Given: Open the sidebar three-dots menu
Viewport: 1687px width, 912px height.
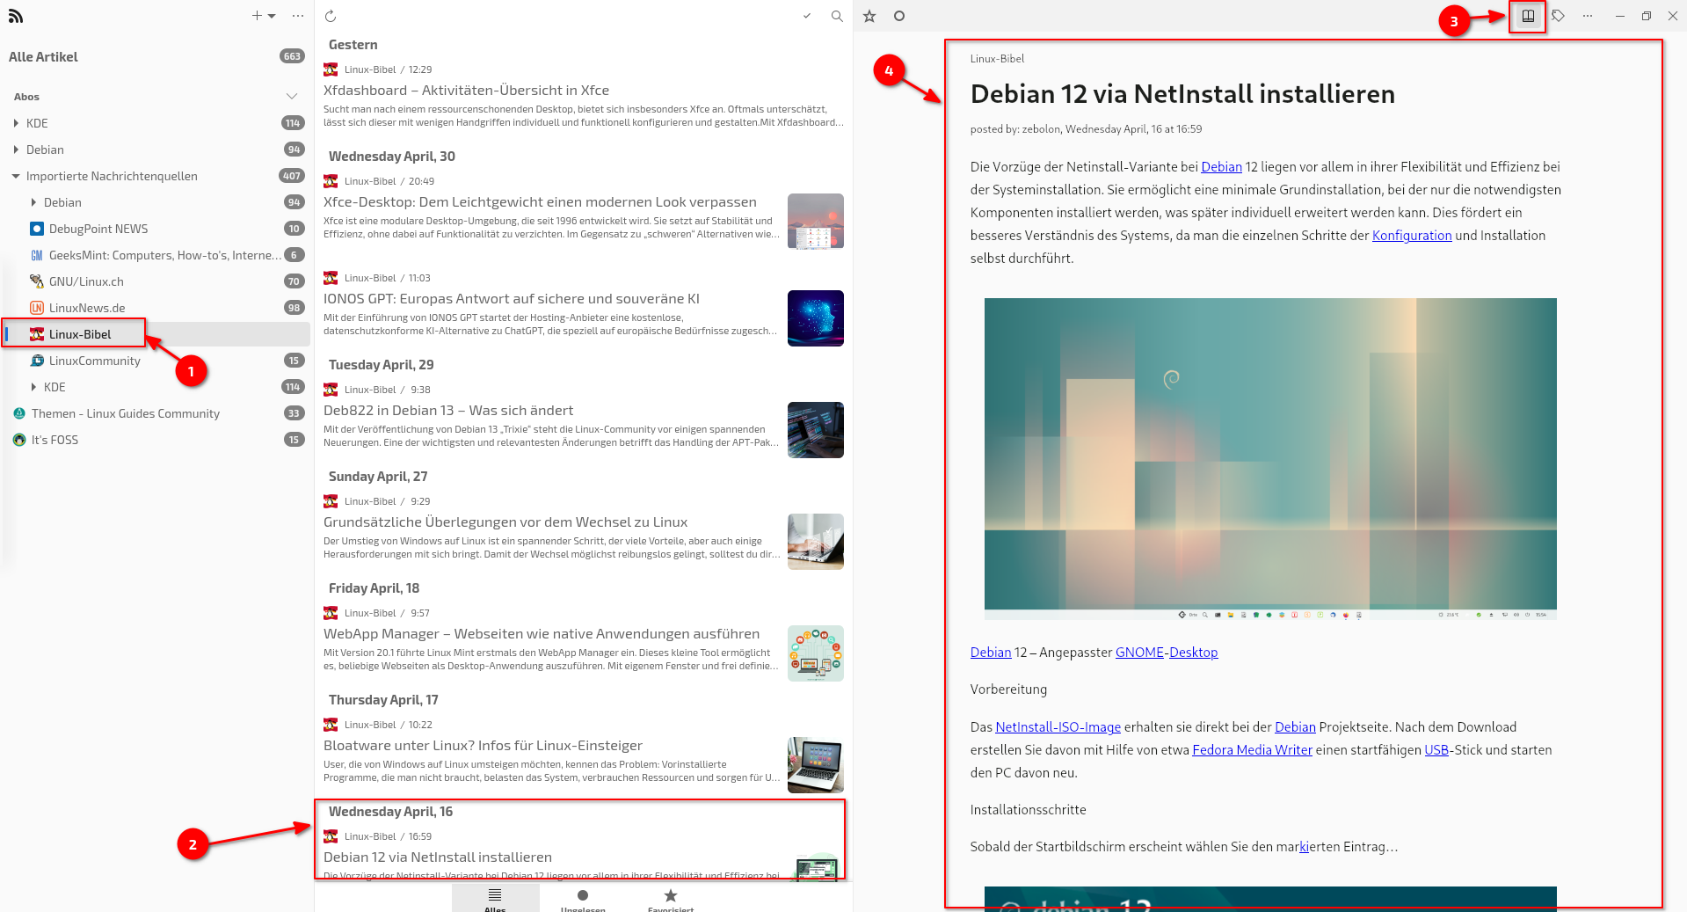Looking at the screenshot, I should pyautogui.click(x=298, y=16).
